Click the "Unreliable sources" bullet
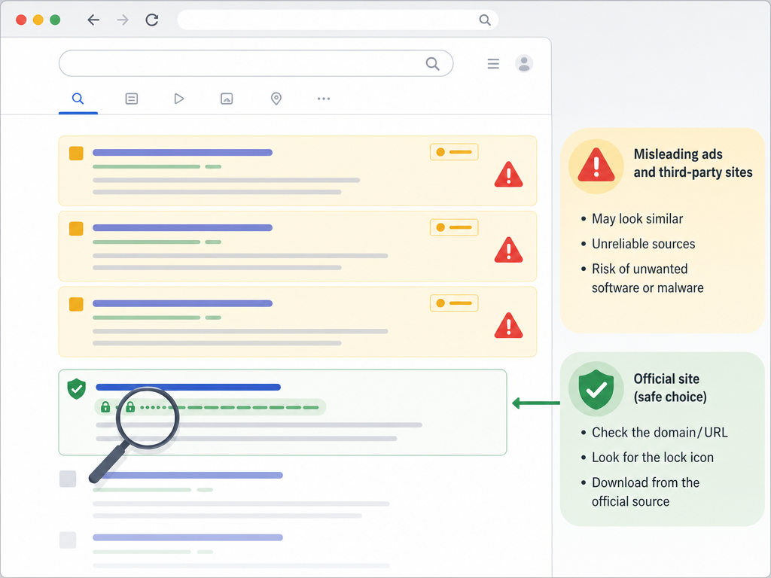This screenshot has width=771, height=578. click(643, 244)
